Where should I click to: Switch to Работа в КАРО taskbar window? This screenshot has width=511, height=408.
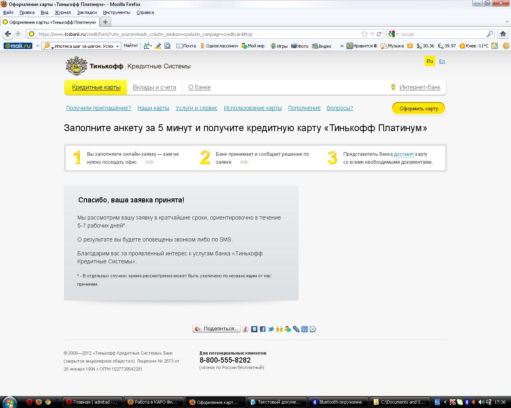click(154, 402)
